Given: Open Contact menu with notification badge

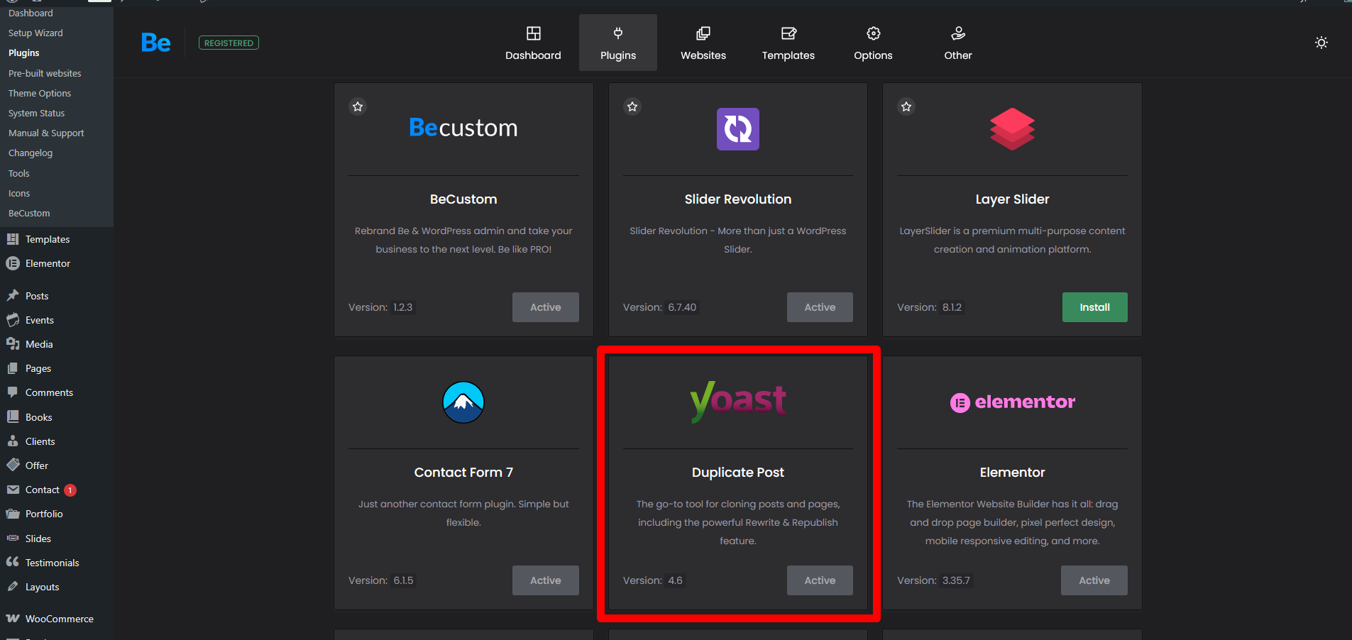Looking at the screenshot, I should pos(43,490).
